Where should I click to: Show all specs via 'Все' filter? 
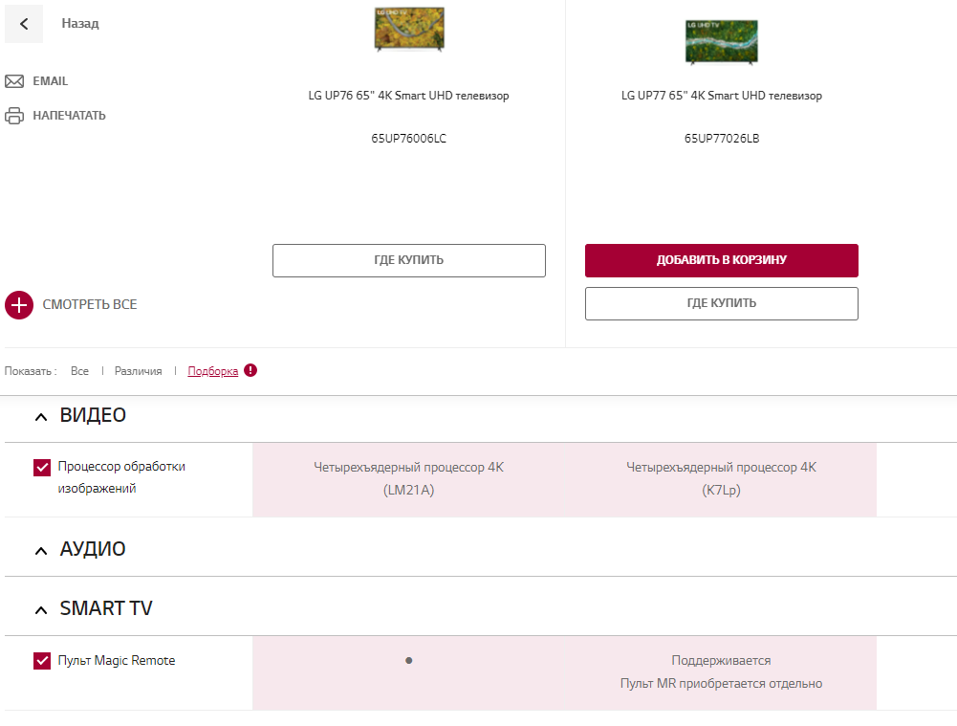[79, 371]
